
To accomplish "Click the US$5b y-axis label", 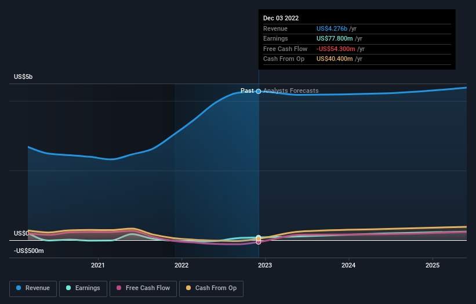I will (23, 77).
